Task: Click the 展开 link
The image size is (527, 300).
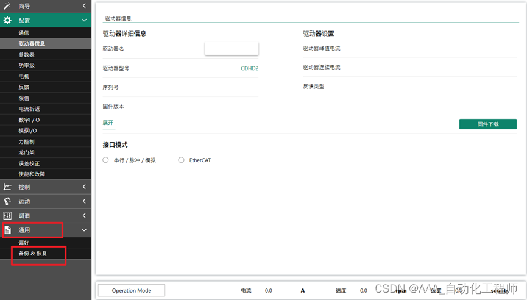Action: tap(108, 123)
